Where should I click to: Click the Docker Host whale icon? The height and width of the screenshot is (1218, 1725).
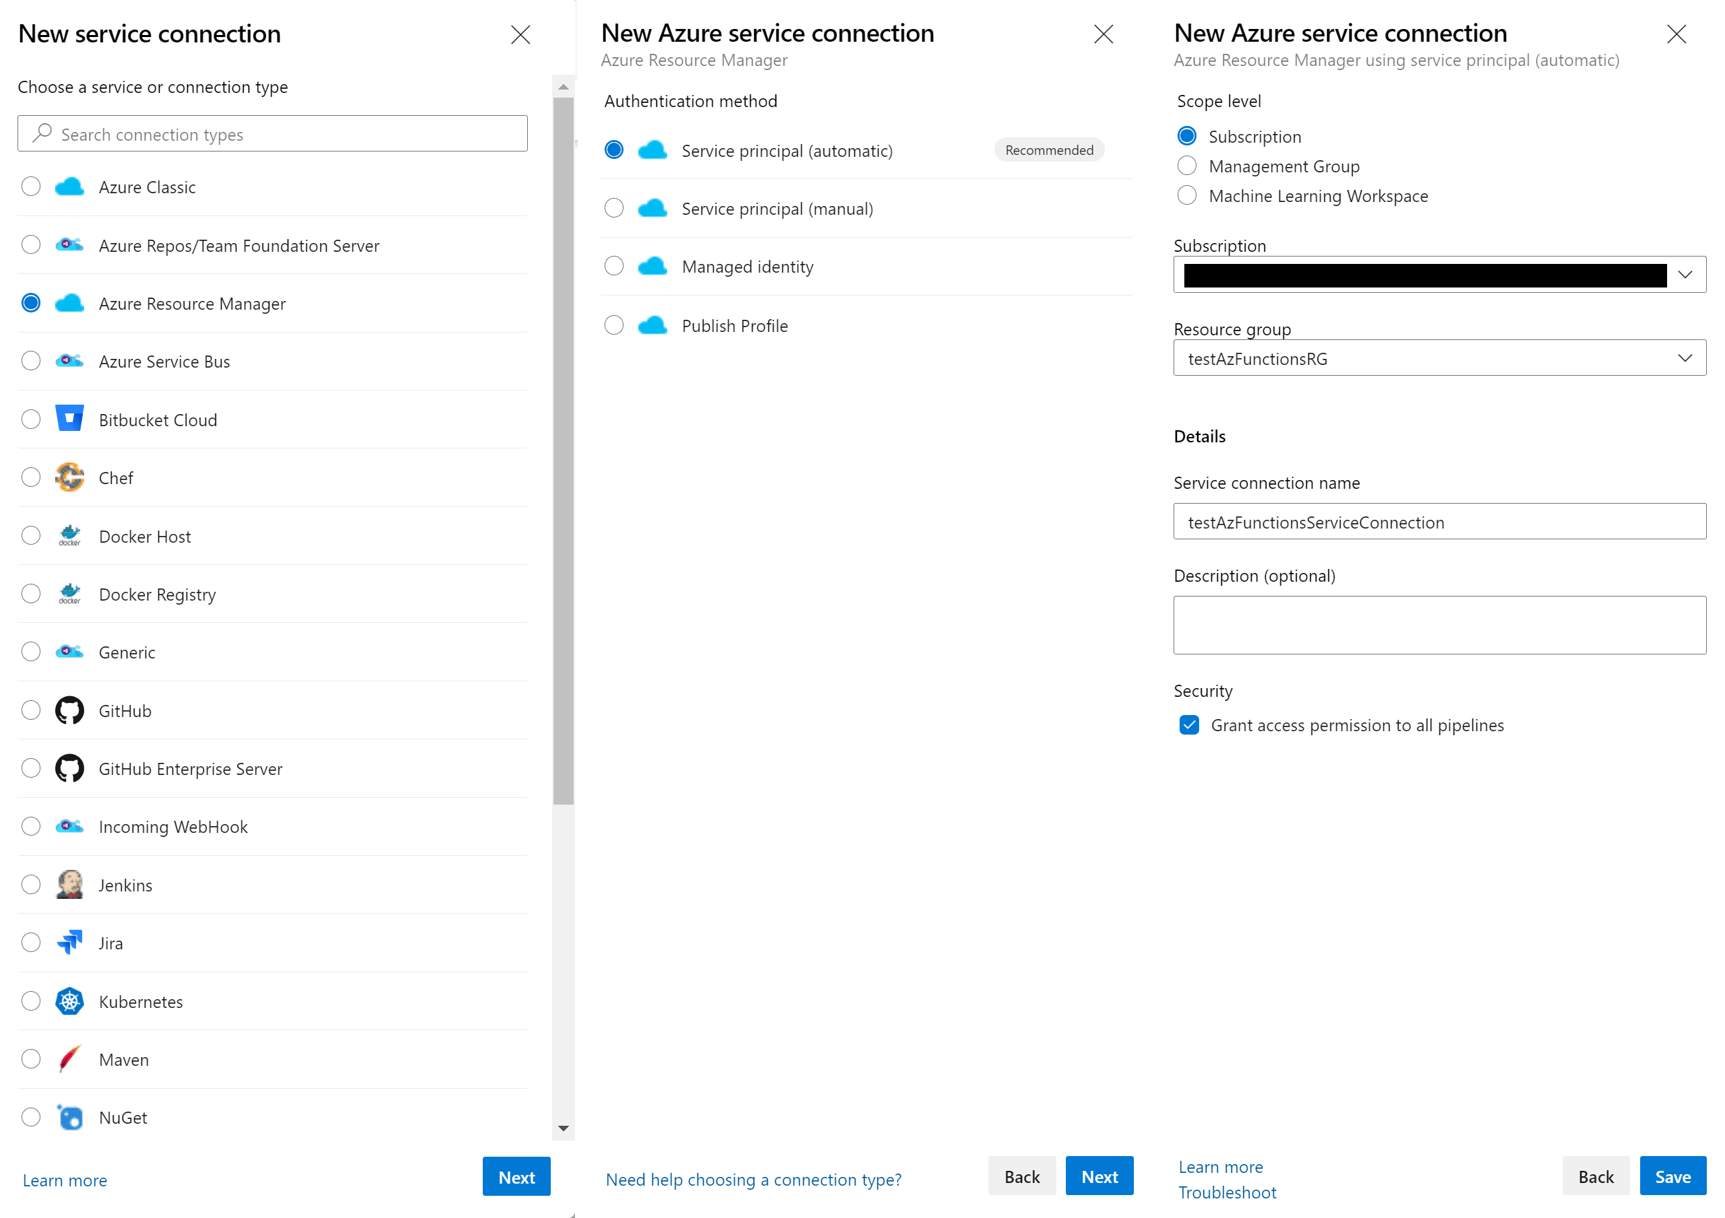coord(69,535)
